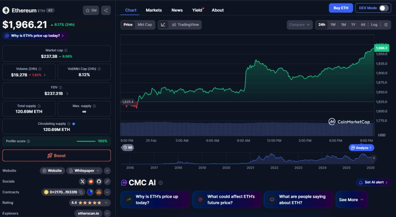Click the MetaMask fox icon
The image size is (396, 217).
coord(99,192)
